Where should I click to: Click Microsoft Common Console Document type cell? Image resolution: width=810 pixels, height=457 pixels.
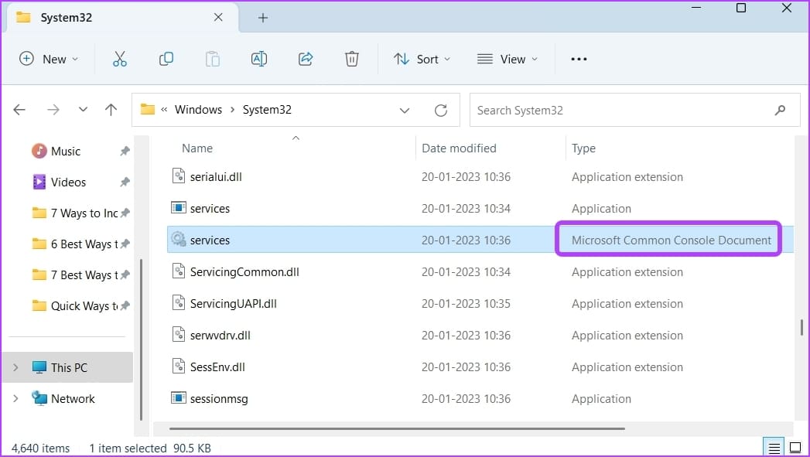pyautogui.click(x=671, y=240)
